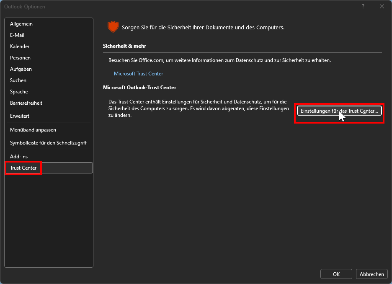
Task: Open Barrierefreiheit settings
Action: (x=26, y=103)
